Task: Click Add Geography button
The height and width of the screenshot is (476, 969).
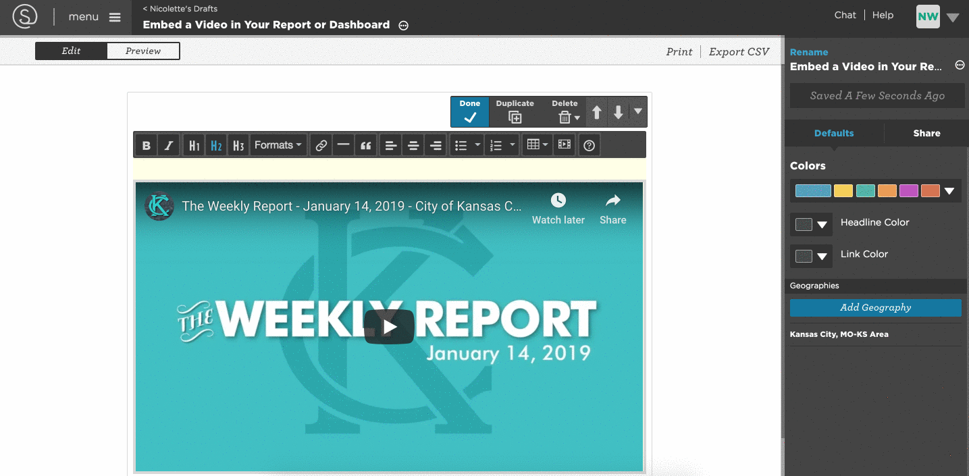Action: pyautogui.click(x=876, y=307)
